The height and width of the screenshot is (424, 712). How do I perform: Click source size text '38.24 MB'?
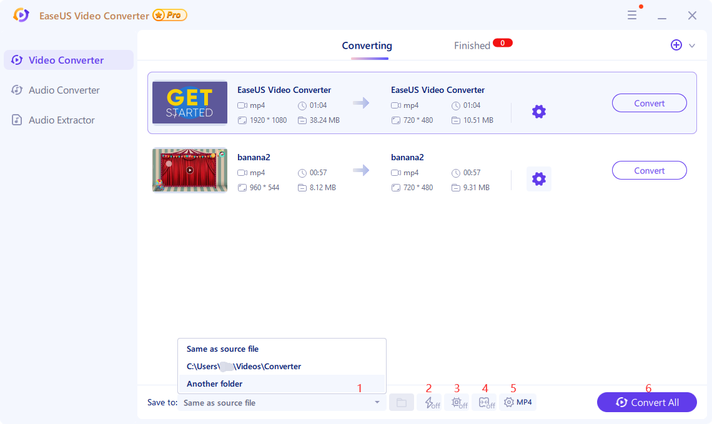(325, 120)
